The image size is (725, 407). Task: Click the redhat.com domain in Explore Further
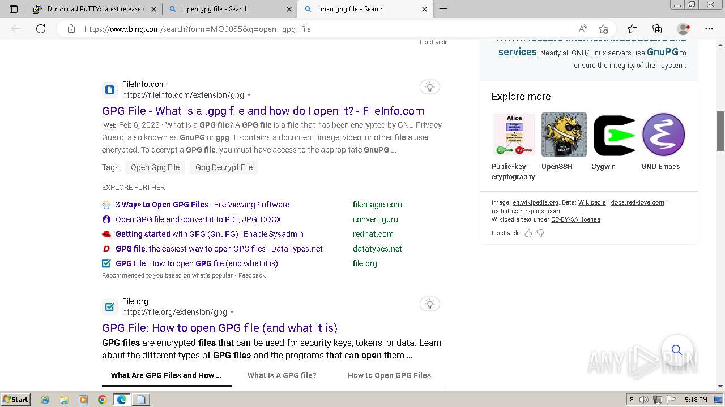373,234
